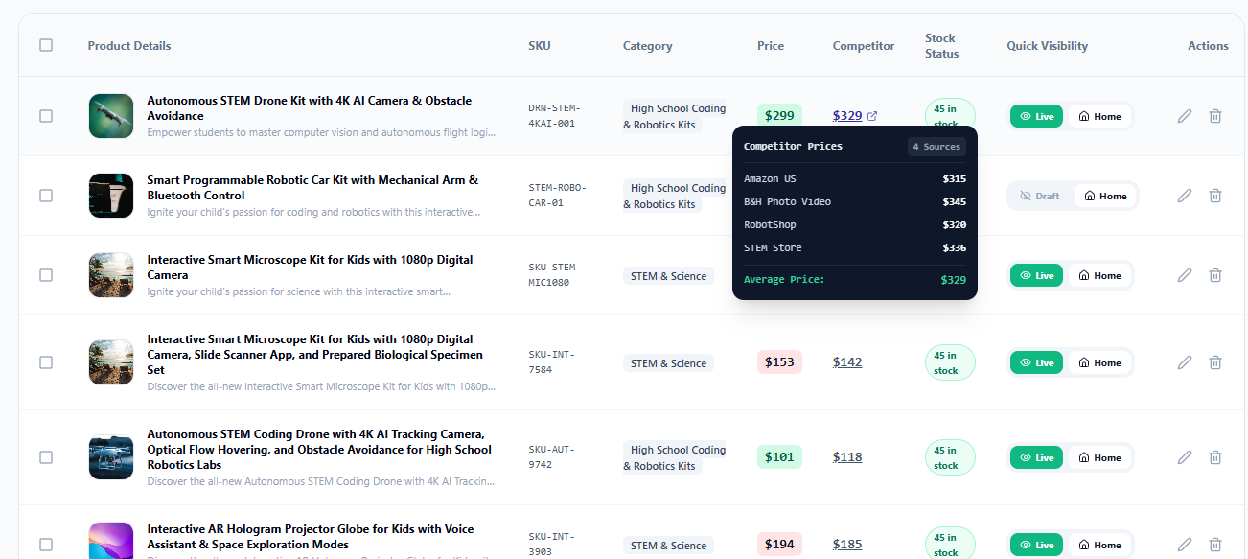Toggle Home placement for SKU-AUT-9742
Viewport: 1248px width, 559px height.
coord(1099,457)
